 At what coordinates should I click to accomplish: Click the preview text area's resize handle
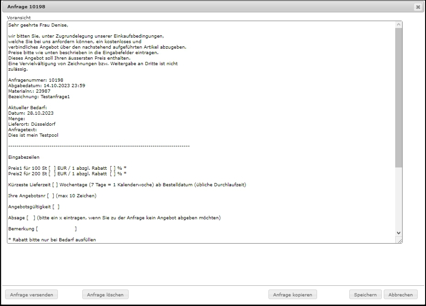(x=399, y=240)
